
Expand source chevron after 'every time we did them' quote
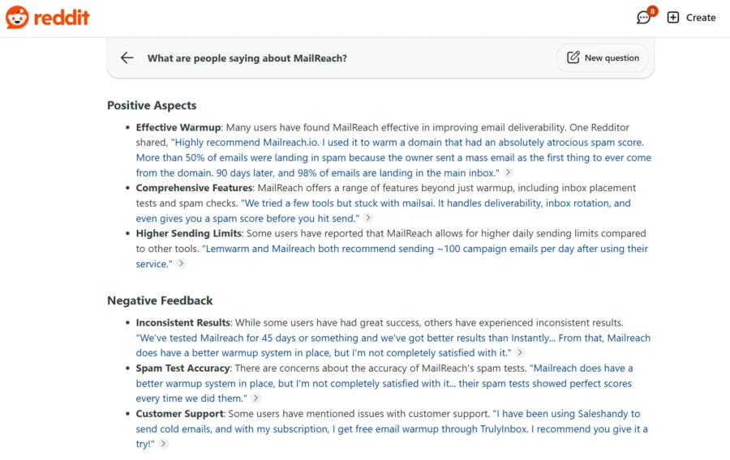coord(256,398)
